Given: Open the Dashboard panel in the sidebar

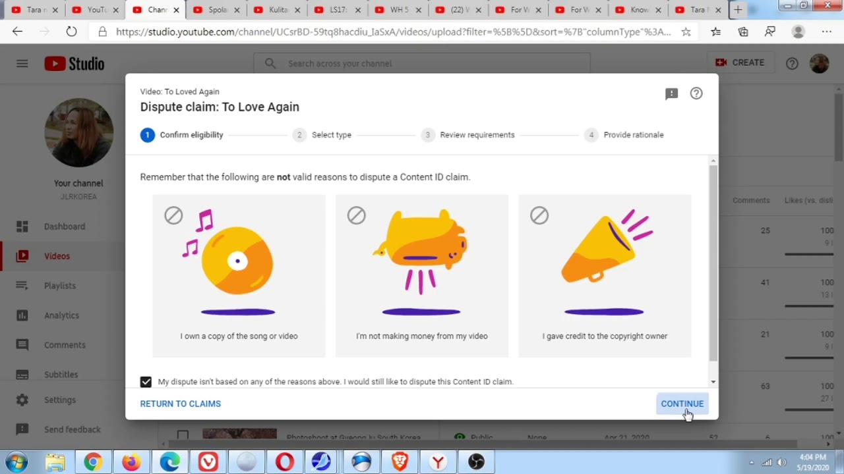Looking at the screenshot, I should [x=64, y=226].
